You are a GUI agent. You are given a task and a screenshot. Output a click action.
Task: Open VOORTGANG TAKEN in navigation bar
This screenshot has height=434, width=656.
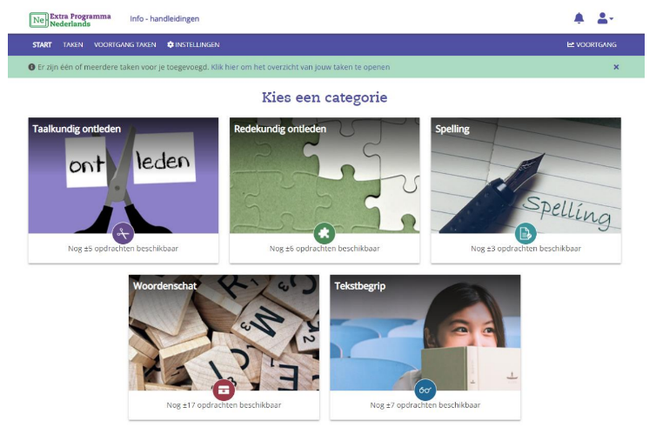coord(125,44)
